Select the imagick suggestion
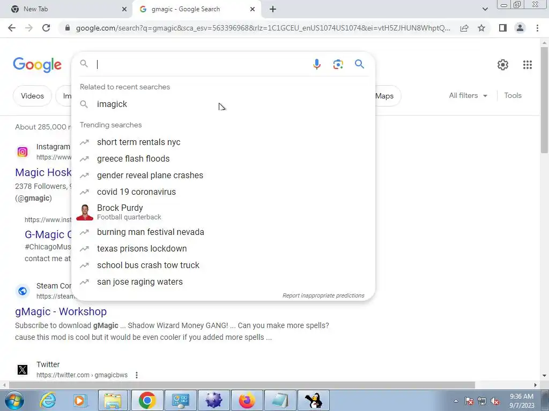The height and width of the screenshot is (411, 549). coord(223,104)
